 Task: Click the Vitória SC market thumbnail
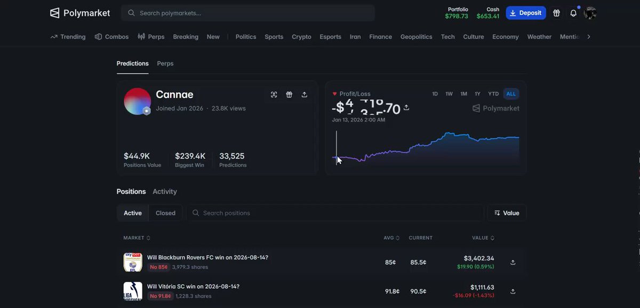(x=133, y=291)
